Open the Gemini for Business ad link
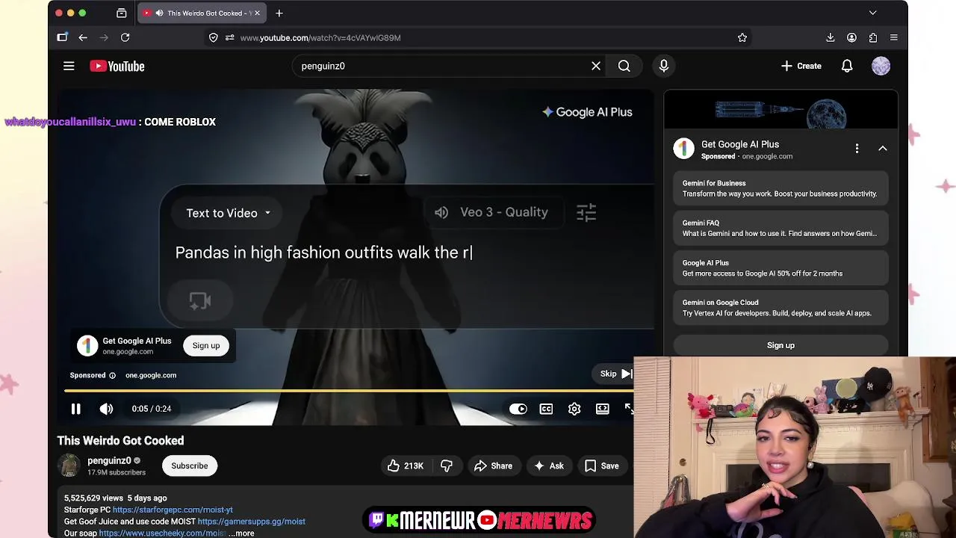Viewport: 956px width, 538px height. pyautogui.click(x=780, y=188)
